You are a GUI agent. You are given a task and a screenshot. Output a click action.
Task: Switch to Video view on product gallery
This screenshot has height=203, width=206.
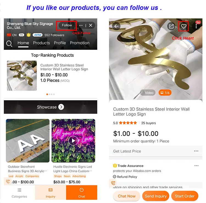(x=148, y=93)
